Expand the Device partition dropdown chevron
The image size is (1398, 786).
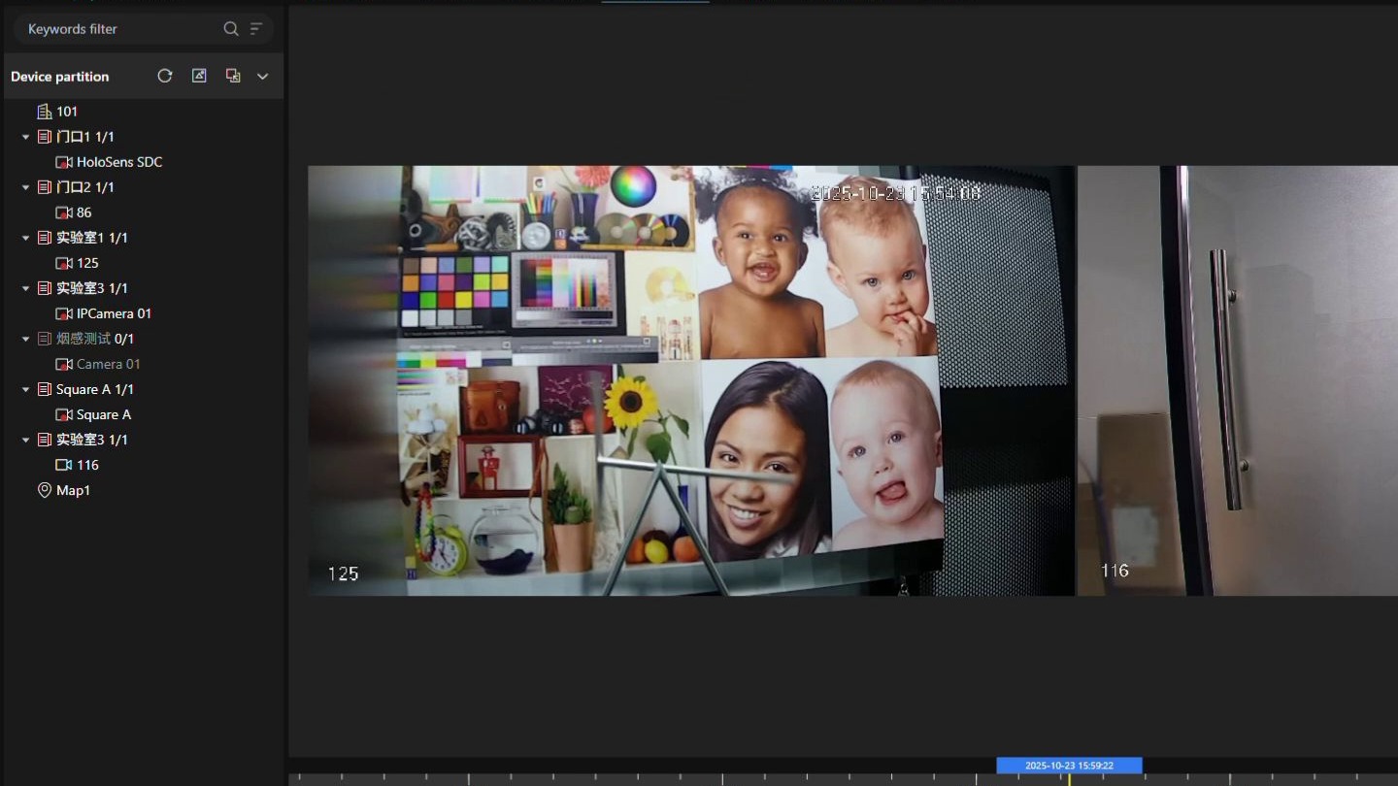click(x=262, y=76)
